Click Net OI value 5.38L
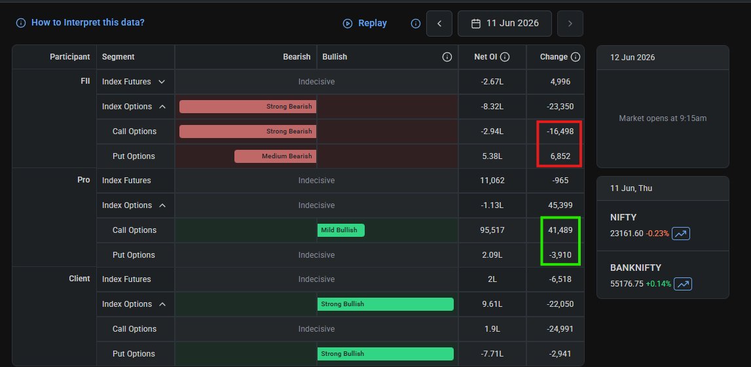 point(492,156)
